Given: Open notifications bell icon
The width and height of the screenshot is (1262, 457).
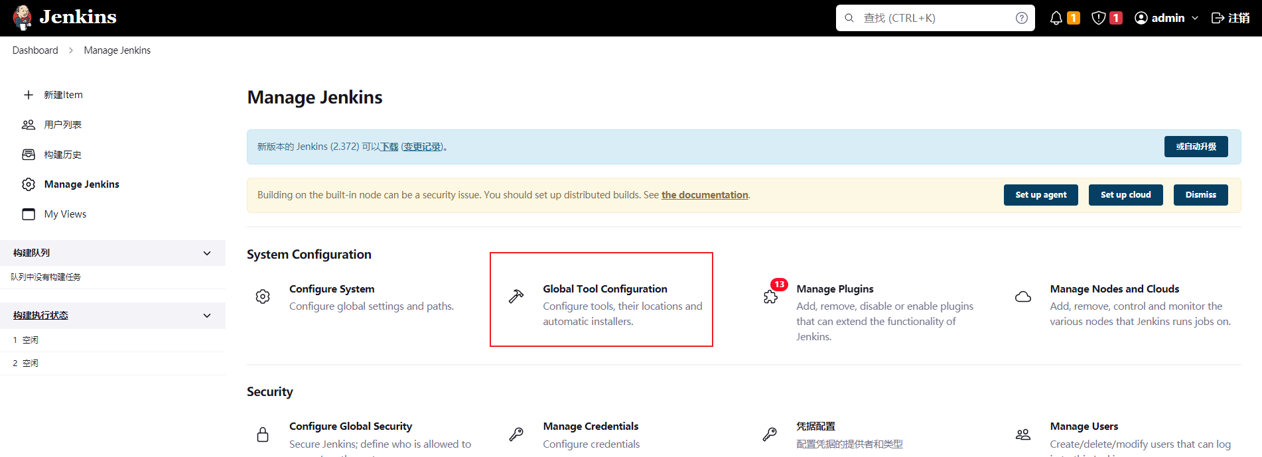Looking at the screenshot, I should pyautogui.click(x=1056, y=18).
